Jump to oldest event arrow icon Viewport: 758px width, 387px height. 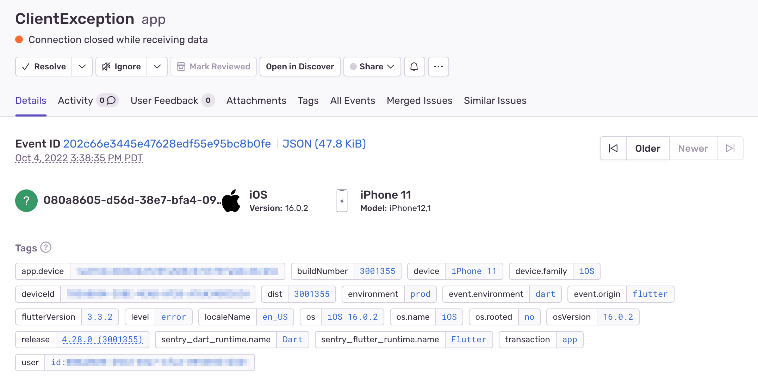[613, 148]
